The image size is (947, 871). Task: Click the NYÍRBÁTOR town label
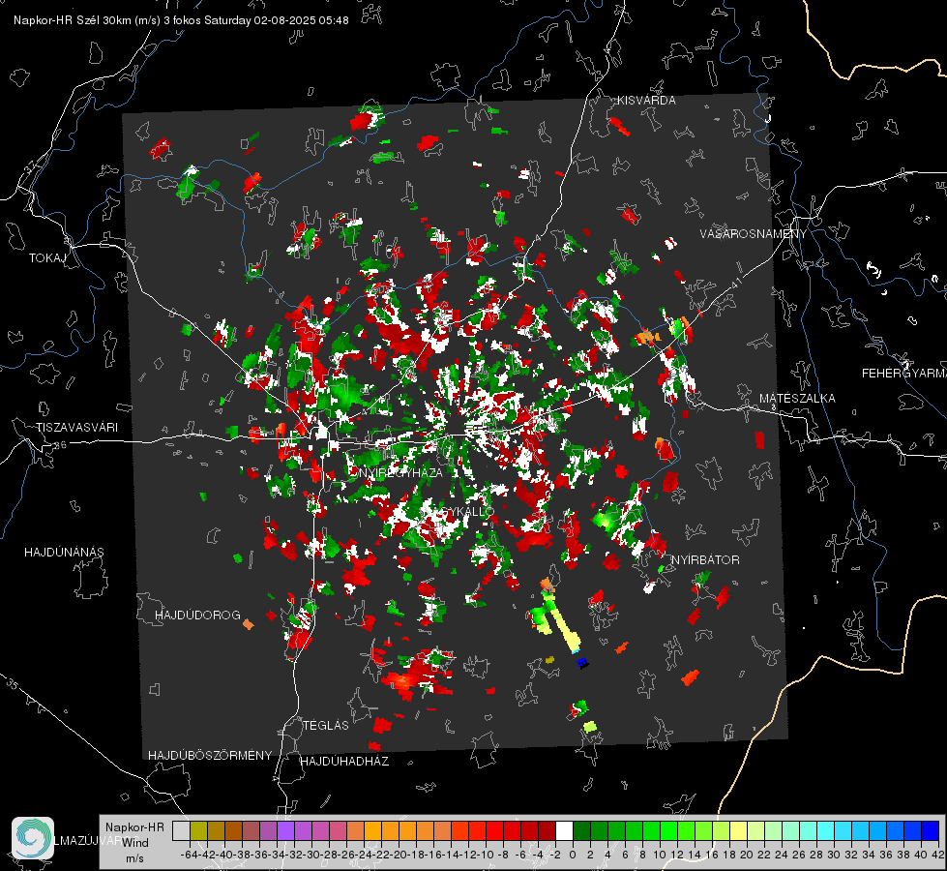pyautogui.click(x=705, y=560)
